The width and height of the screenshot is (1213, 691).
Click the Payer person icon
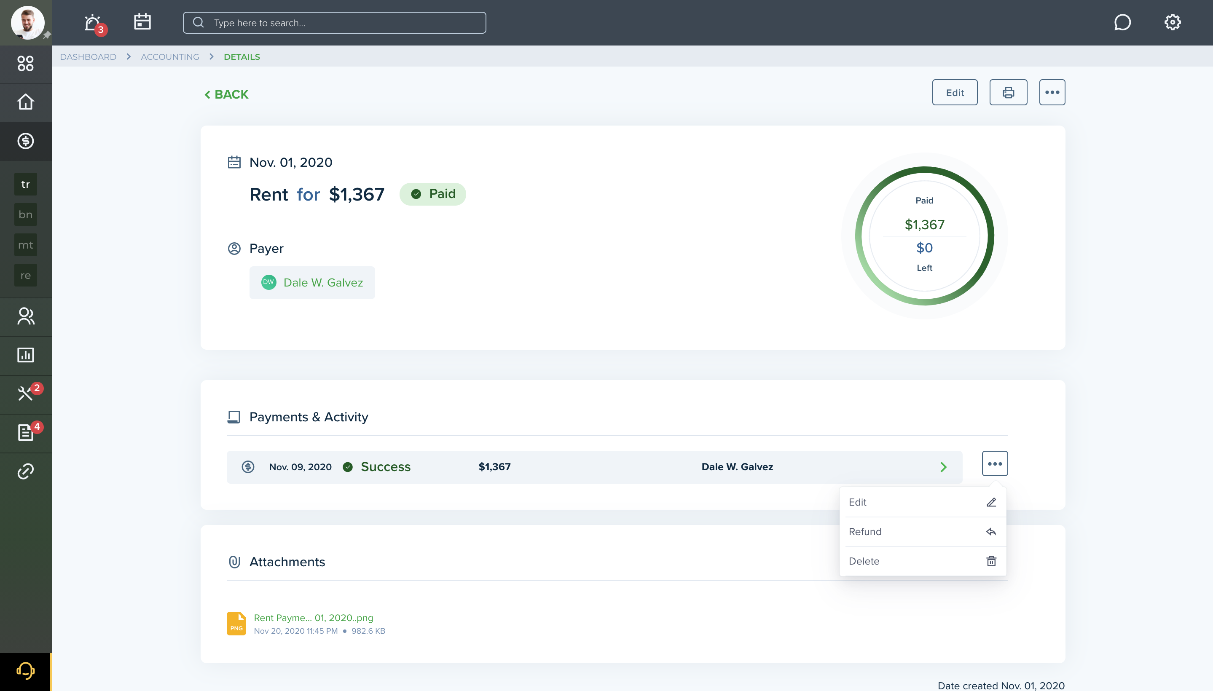tap(234, 249)
